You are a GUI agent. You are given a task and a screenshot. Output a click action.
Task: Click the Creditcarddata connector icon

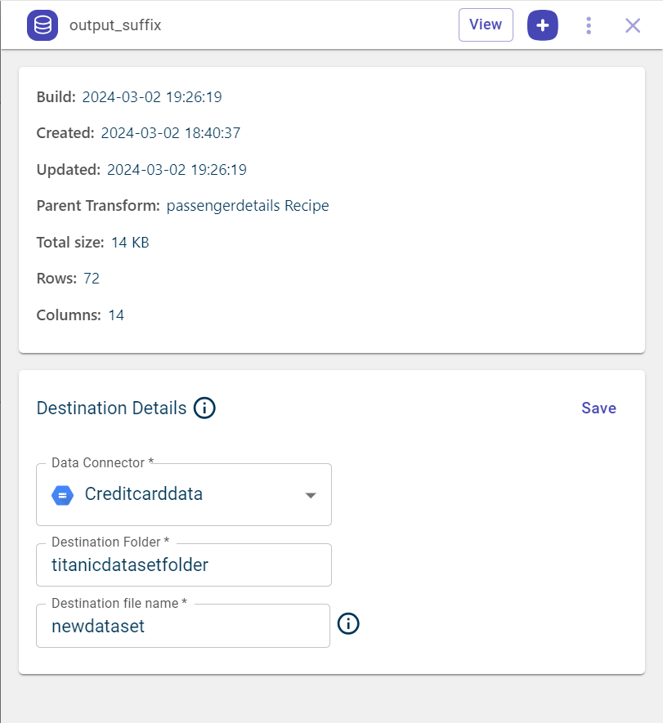pyautogui.click(x=63, y=494)
